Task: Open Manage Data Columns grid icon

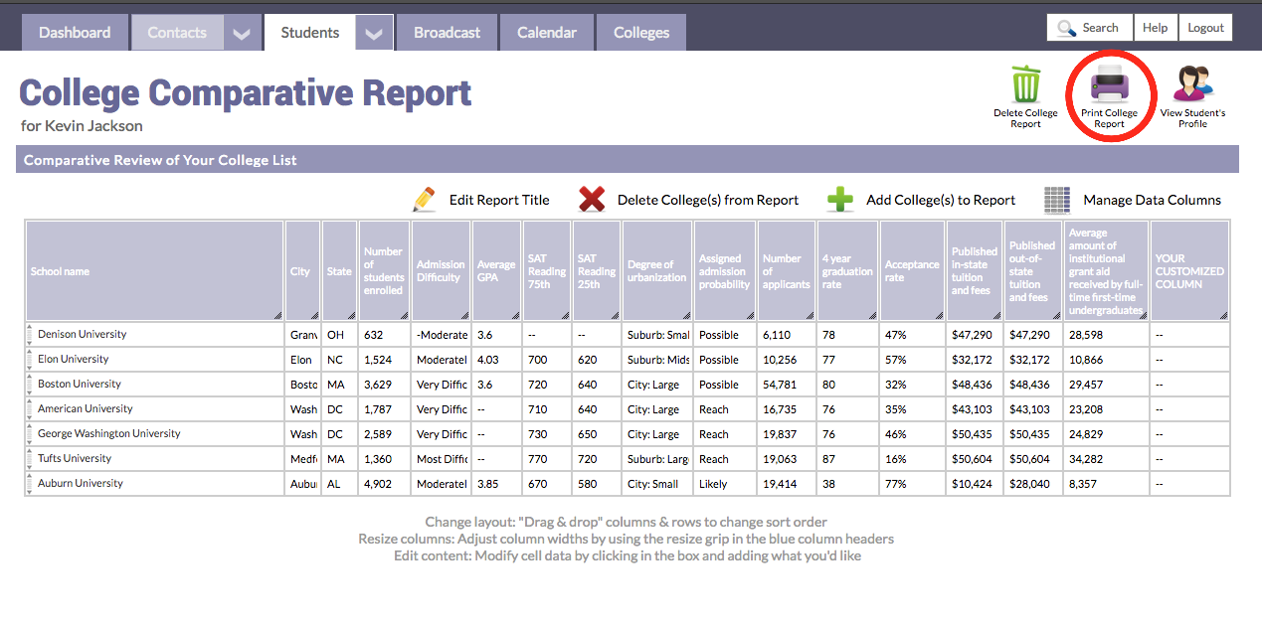Action: 1057,200
